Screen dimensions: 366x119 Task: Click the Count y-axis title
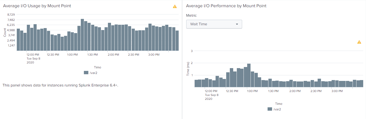[x=5, y=33]
